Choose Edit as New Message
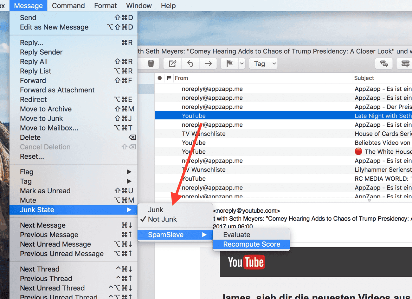 tap(74, 27)
